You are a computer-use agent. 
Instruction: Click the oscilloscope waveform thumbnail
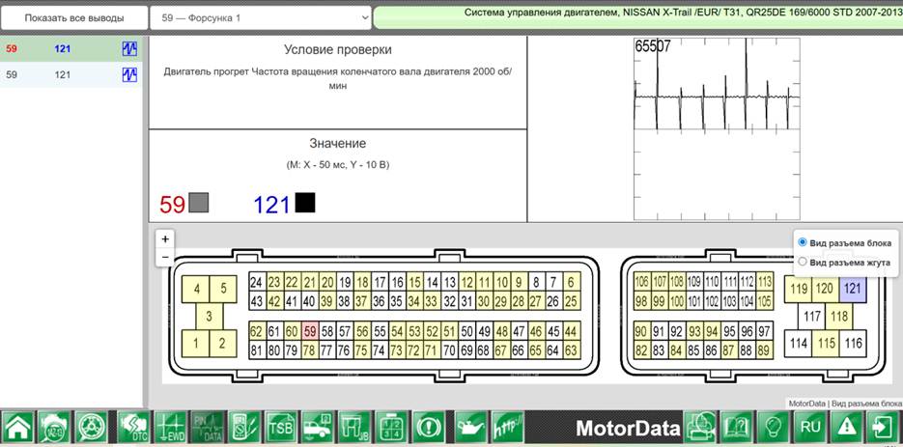pyautogui.click(x=717, y=129)
